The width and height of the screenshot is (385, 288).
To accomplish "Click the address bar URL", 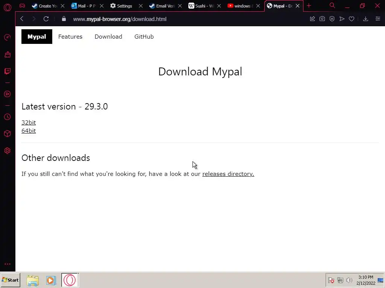I will point(120,19).
